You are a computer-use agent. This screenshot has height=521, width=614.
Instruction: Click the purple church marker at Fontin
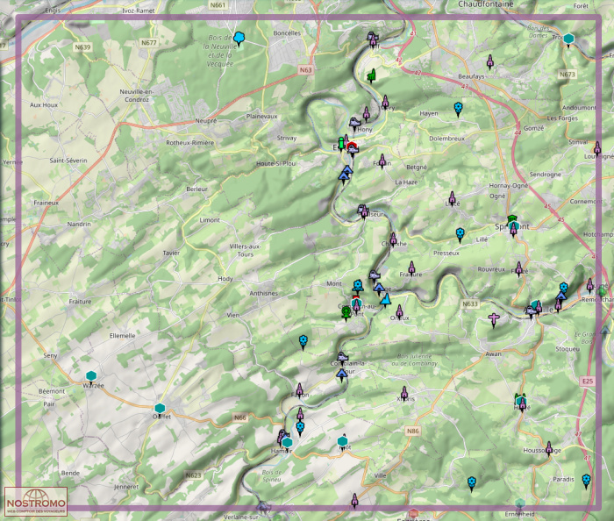tap(382, 161)
